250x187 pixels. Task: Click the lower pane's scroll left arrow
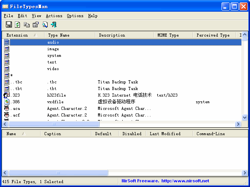(5, 173)
